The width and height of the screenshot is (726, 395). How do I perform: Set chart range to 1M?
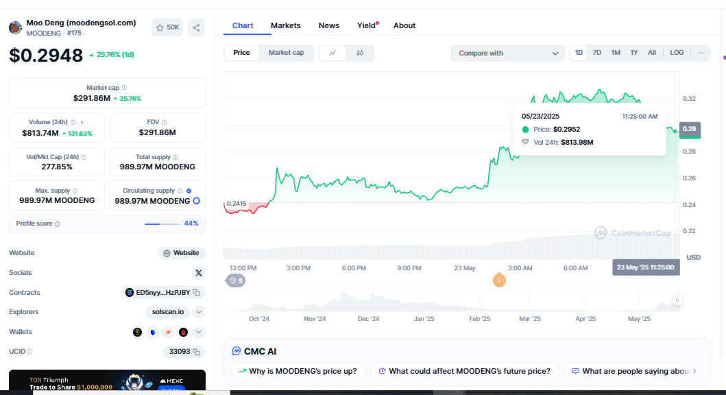[x=616, y=53]
